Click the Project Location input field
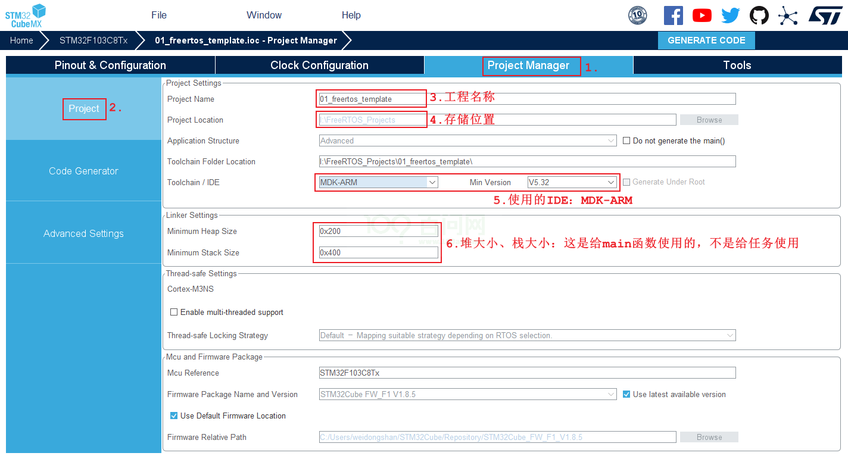Viewport: 848px width, 459px height. pos(497,120)
